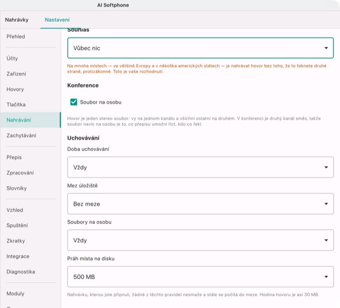
Task: Open the Soubory na osobu dropdown
Action: [x=200, y=240]
